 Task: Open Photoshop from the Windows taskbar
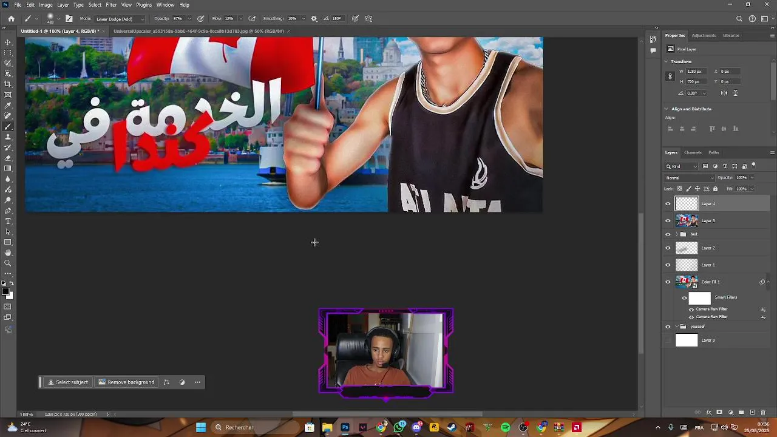coord(345,427)
